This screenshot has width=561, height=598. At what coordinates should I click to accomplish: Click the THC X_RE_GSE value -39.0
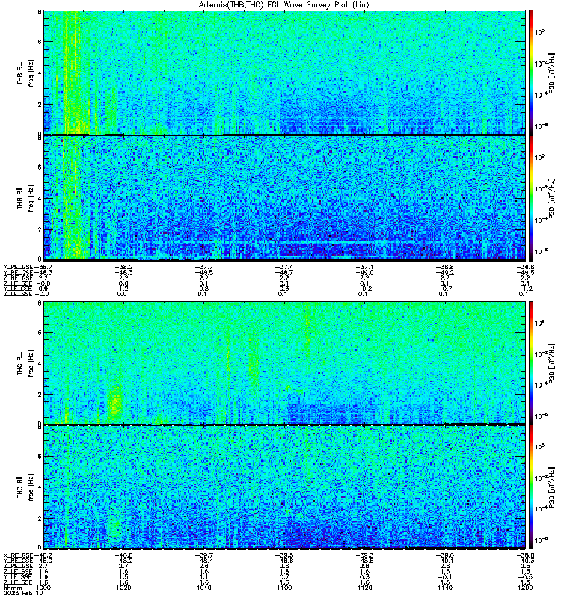pos(444,555)
